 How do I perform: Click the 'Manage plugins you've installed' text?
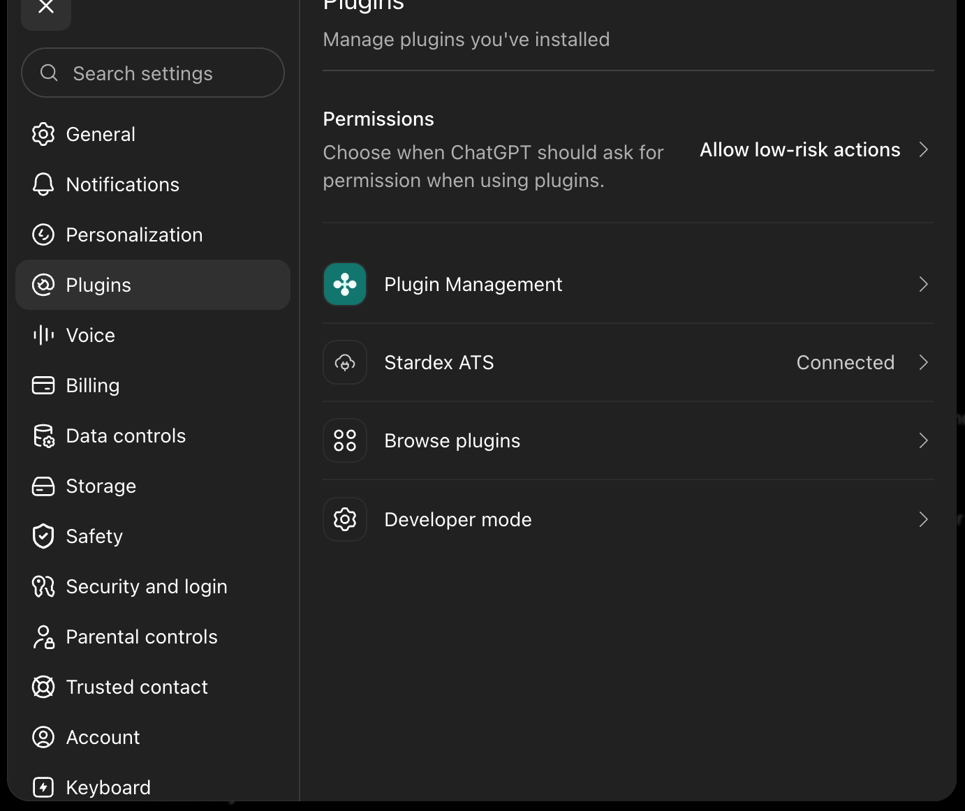[466, 40]
